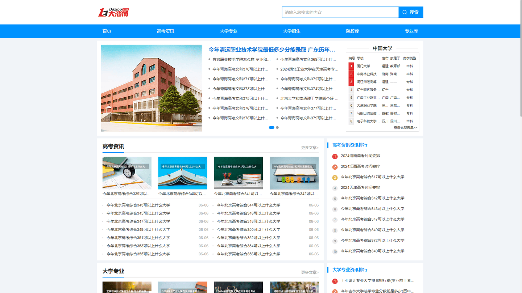
Task: Open ranking item 2024天津高考时间安排
Action: 360,188
